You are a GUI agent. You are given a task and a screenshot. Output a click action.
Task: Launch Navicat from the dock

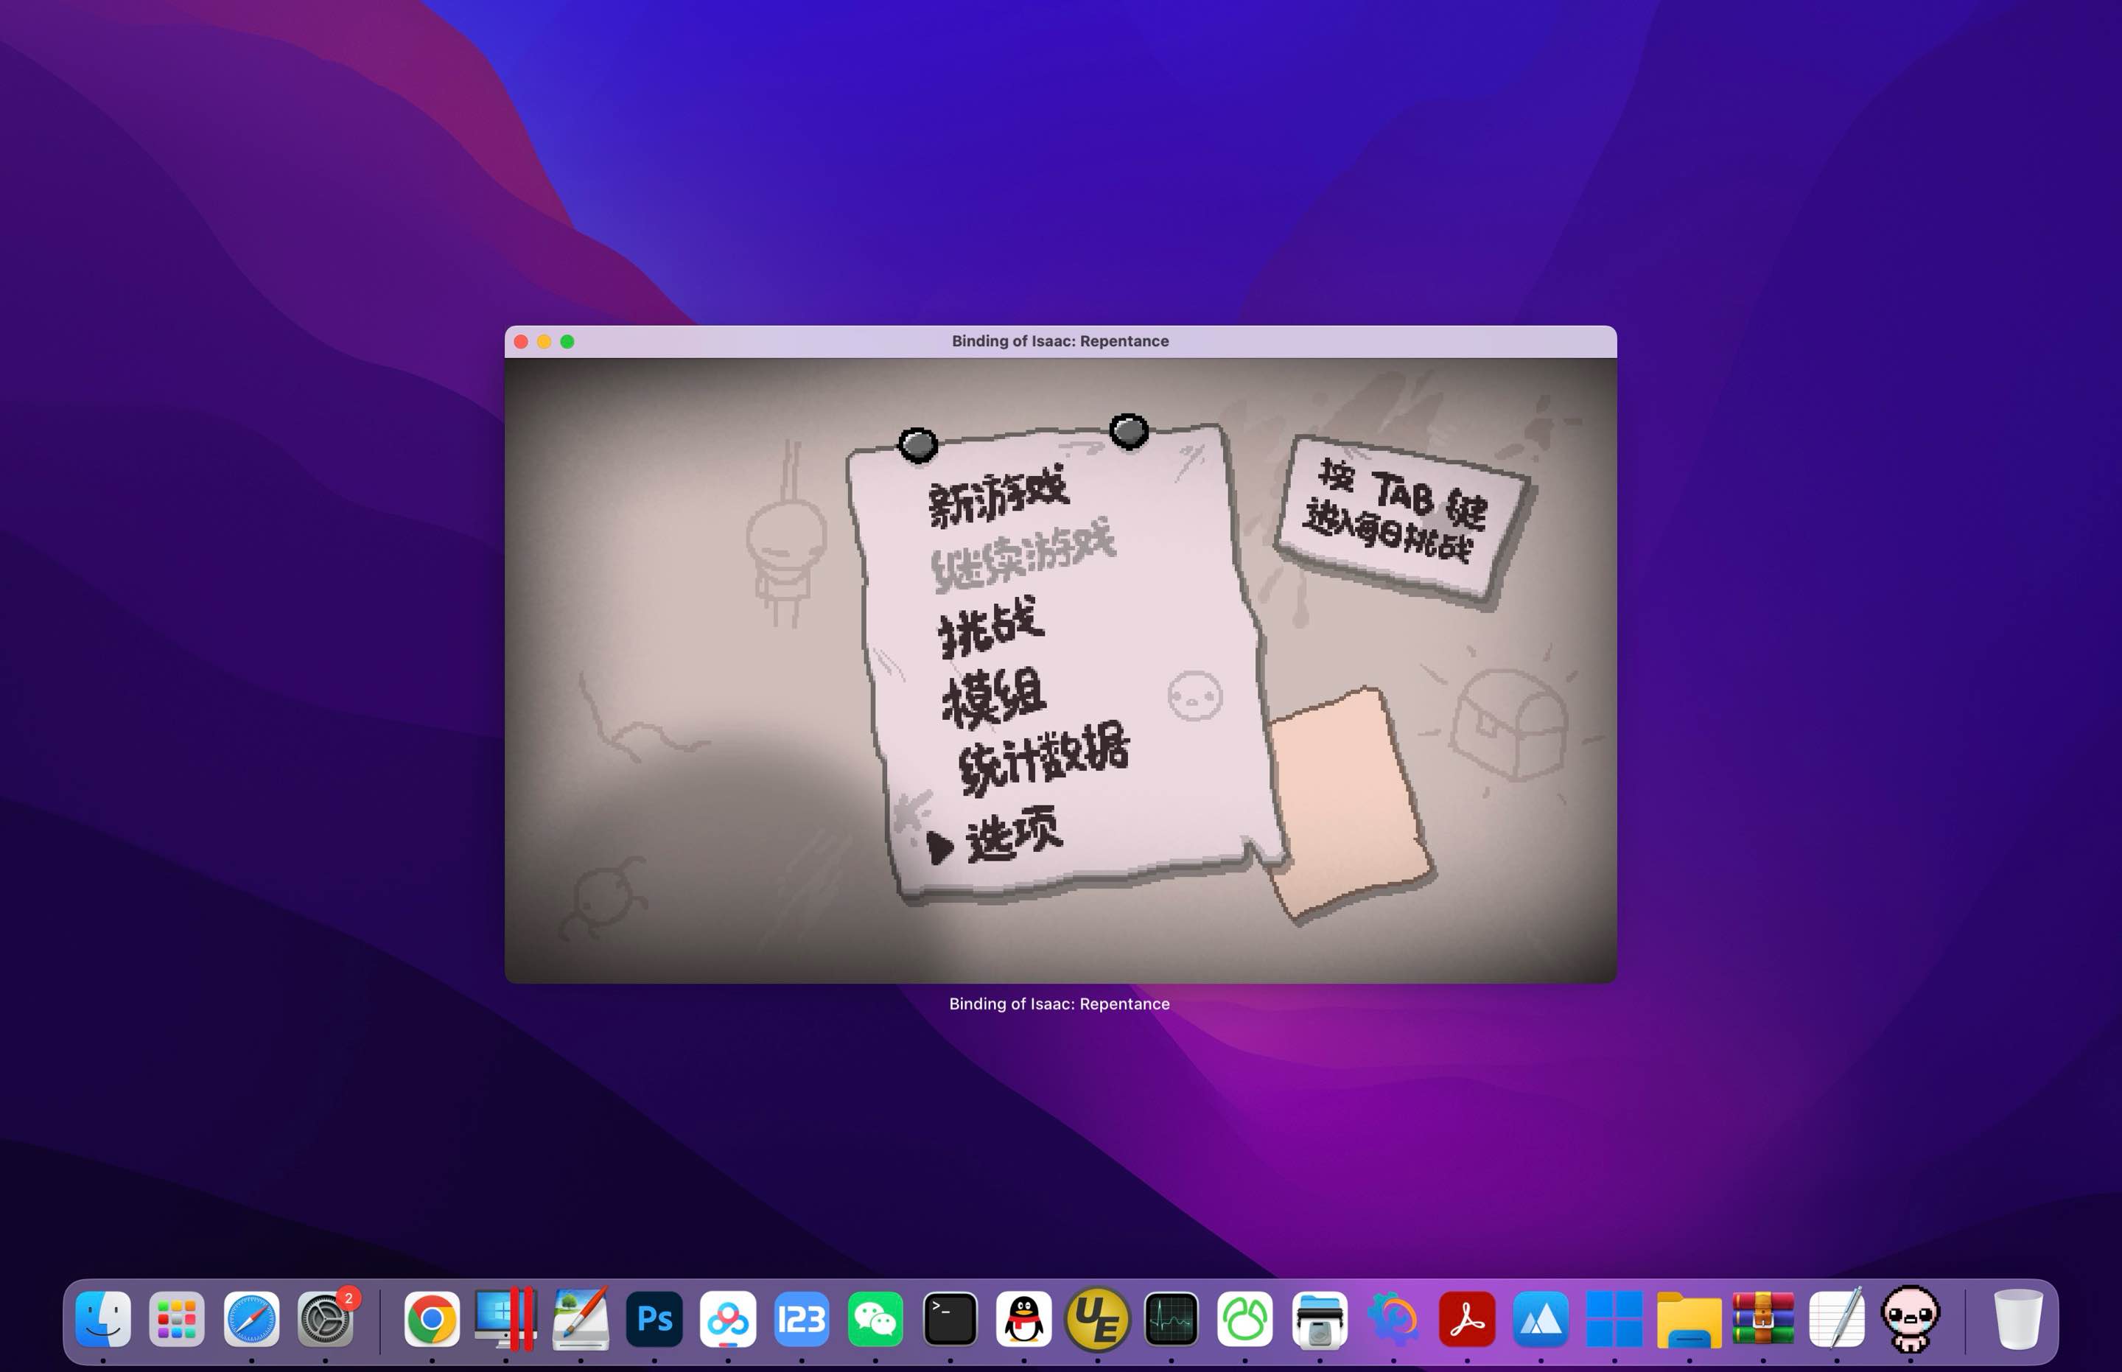[x=1244, y=1318]
